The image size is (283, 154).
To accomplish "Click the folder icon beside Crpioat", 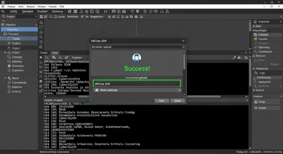I will (x=9, y=39).
